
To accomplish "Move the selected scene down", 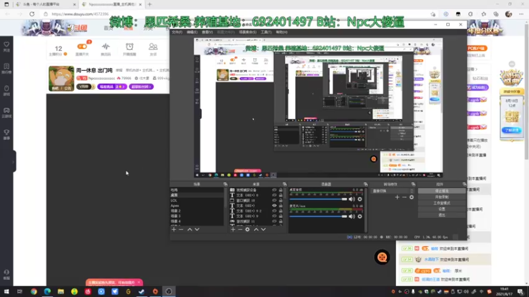I will [197, 229].
